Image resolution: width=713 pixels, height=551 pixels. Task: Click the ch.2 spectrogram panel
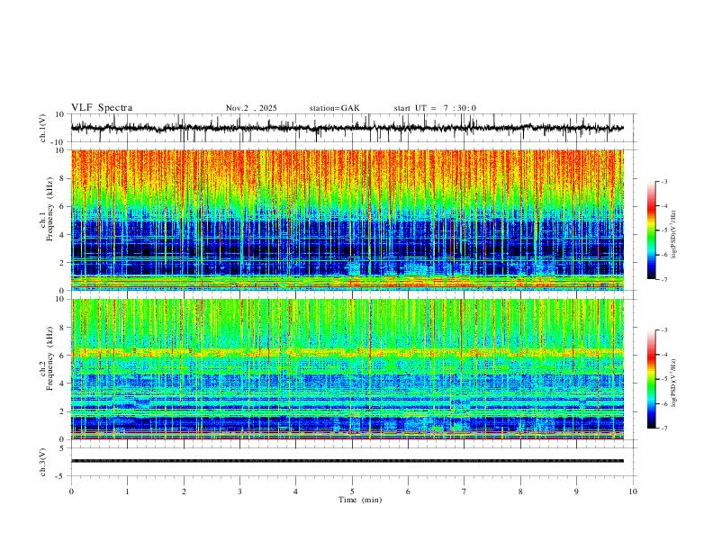(x=347, y=369)
